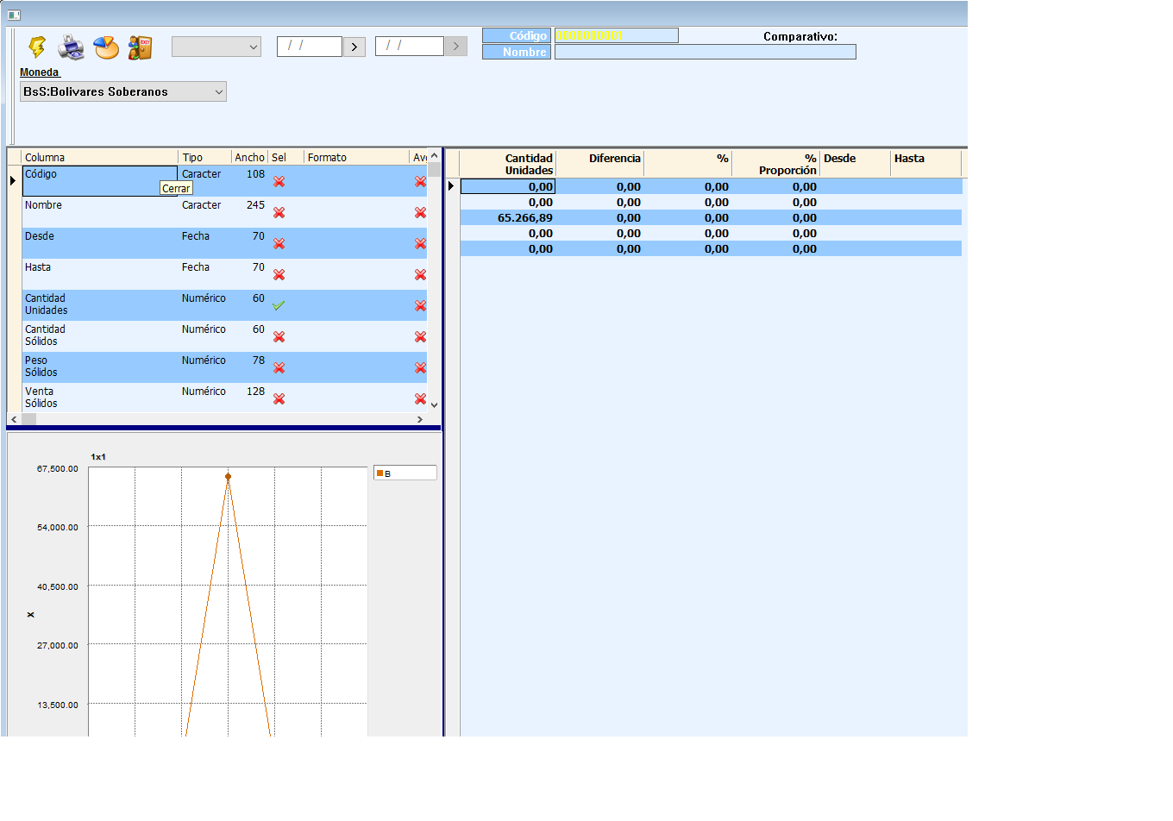Click the first date input field
The height and width of the screenshot is (821, 1173).
coord(310,47)
